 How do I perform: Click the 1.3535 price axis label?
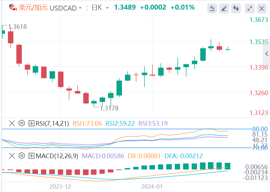pyautogui.click(x=259, y=42)
